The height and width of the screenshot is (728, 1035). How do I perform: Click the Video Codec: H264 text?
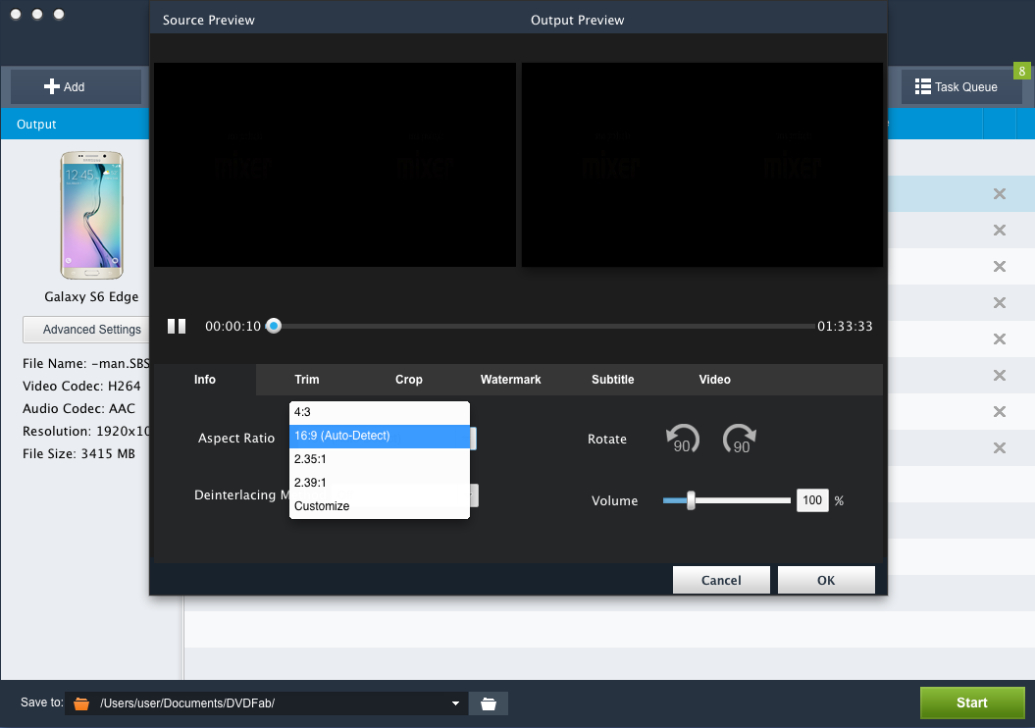coord(81,387)
